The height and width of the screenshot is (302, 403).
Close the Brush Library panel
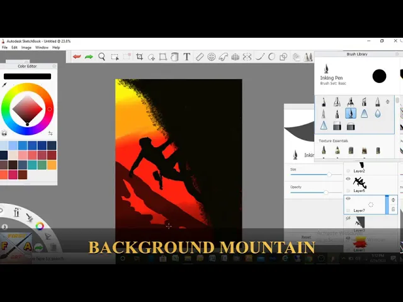click(397, 54)
